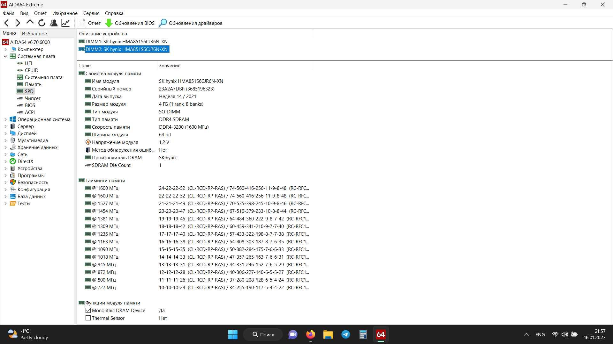Viewport: 613px width, 344px height.
Task: Click the Конфигурация icon in tree
Action: click(x=13, y=190)
